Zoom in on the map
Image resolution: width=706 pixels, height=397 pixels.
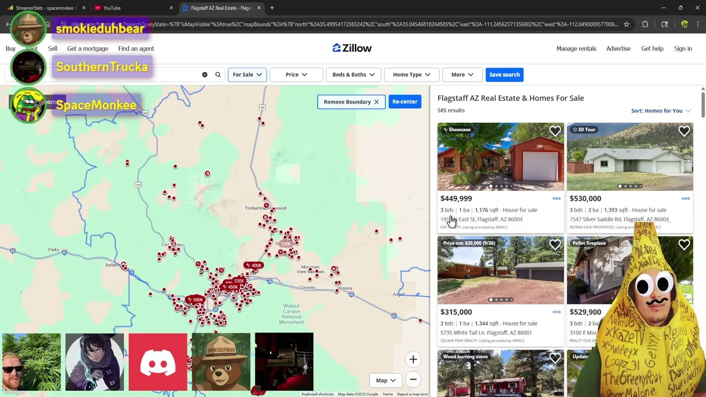[x=413, y=360]
